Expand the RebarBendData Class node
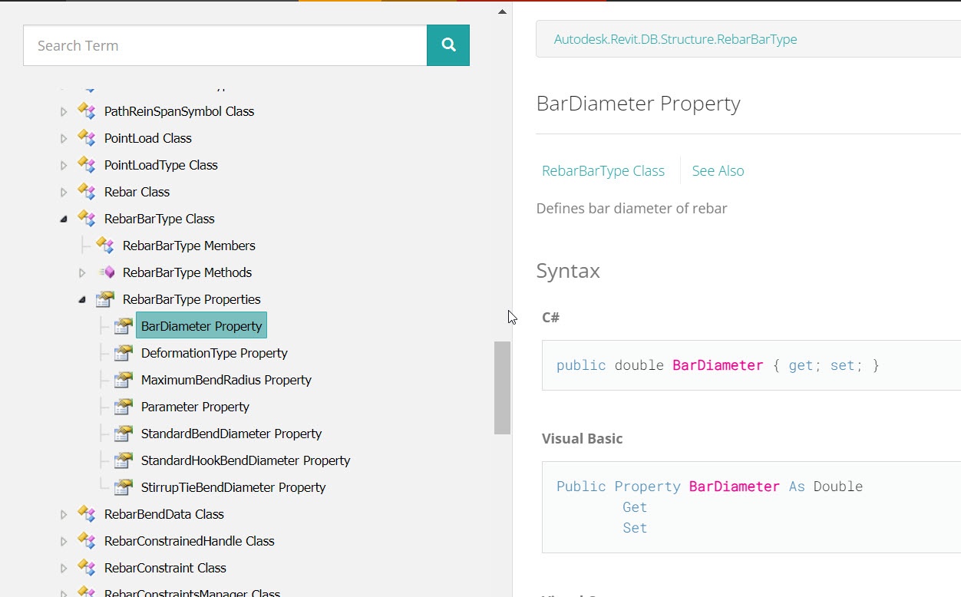Image resolution: width=961 pixels, height=597 pixels. coord(64,515)
